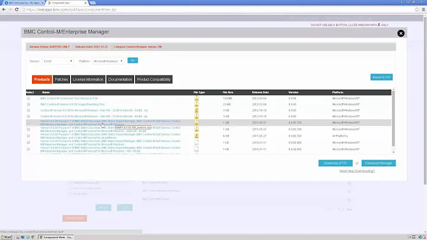The height and width of the screenshot is (240, 427).
Task: Click the browser forward arrow
Action: click(x=10, y=10)
